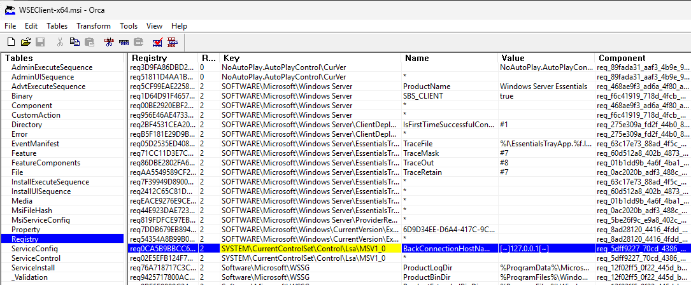The height and width of the screenshot is (285, 691).
Task: Click the truncated R... column header
Action: 209,58
